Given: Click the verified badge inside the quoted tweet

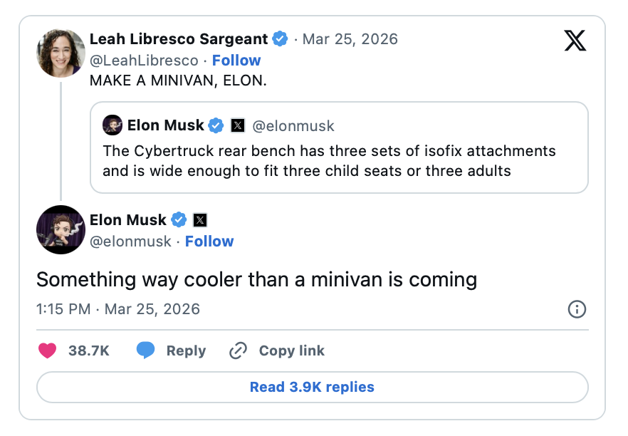Looking at the screenshot, I should click(216, 126).
